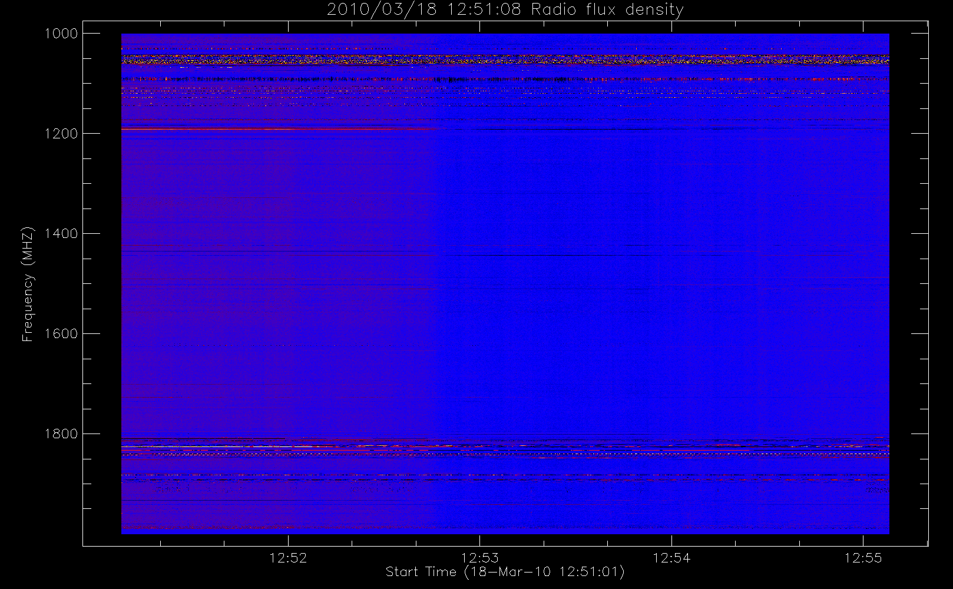The image size is (953, 589).
Task: Click the 1000 frequency tick label
Action: (61, 34)
